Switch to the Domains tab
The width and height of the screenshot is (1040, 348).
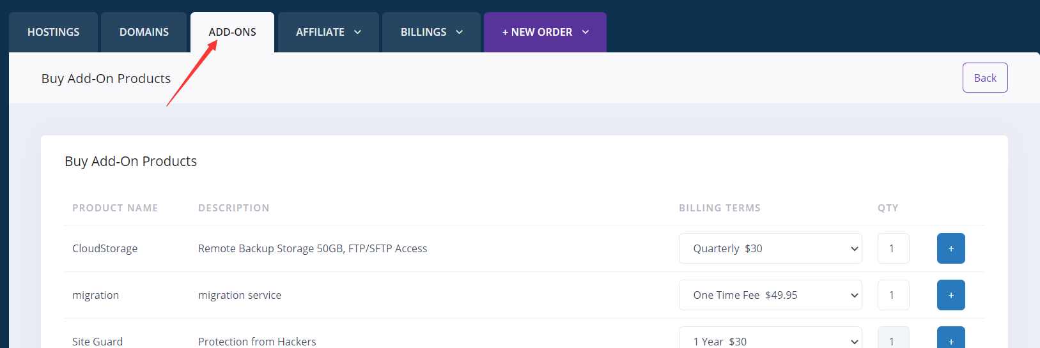pos(144,32)
